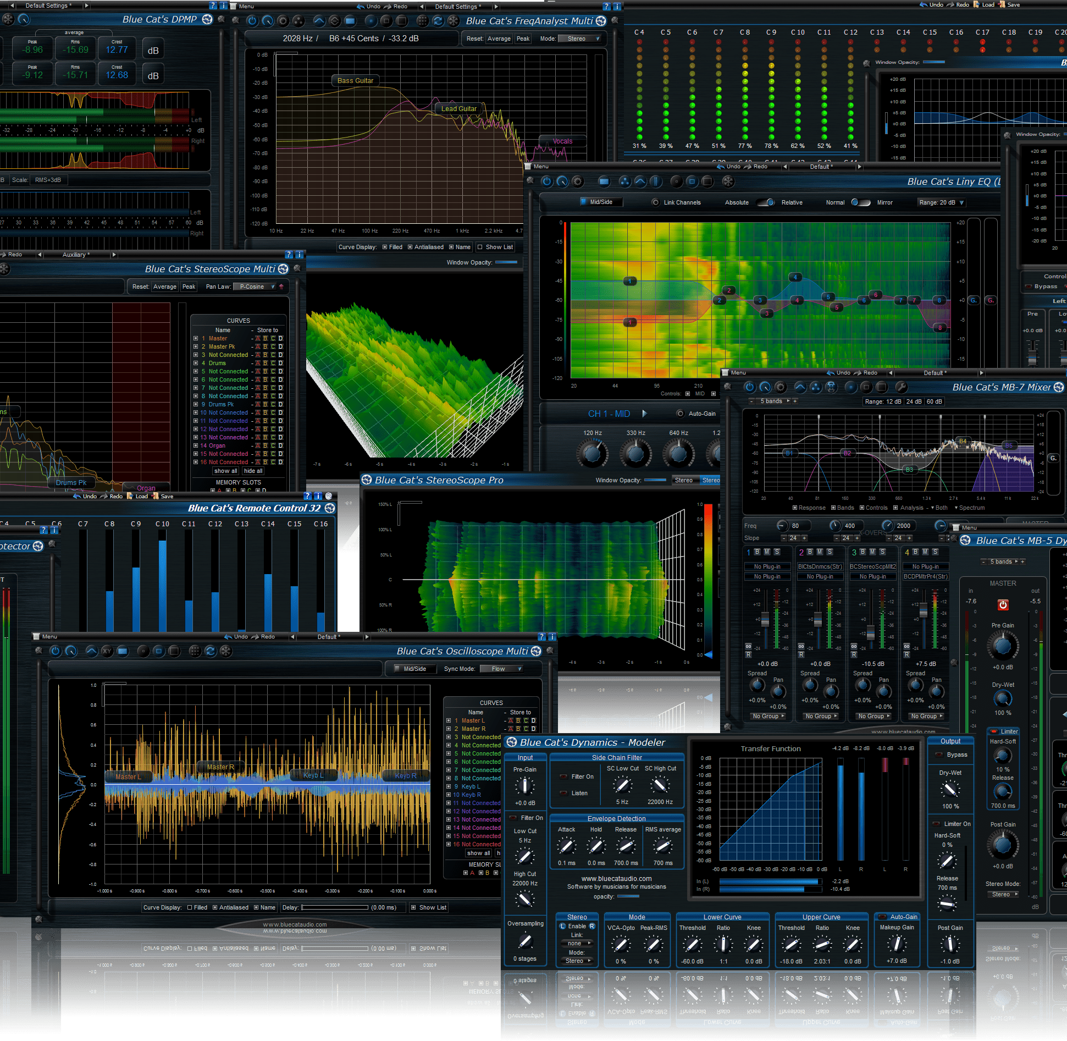Click Oscilloscope Multi snowflake freeze icon

[x=225, y=651]
